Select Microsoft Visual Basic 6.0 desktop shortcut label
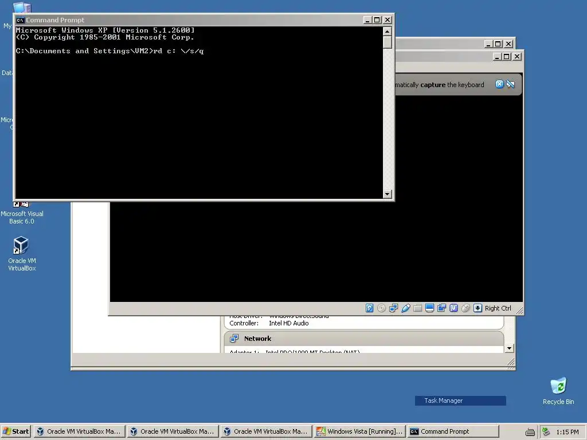This screenshot has height=440, width=587. 22,217
